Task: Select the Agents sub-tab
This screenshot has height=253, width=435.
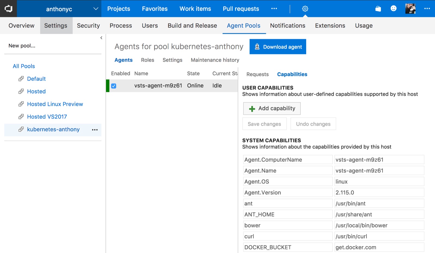Action: [123, 60]
